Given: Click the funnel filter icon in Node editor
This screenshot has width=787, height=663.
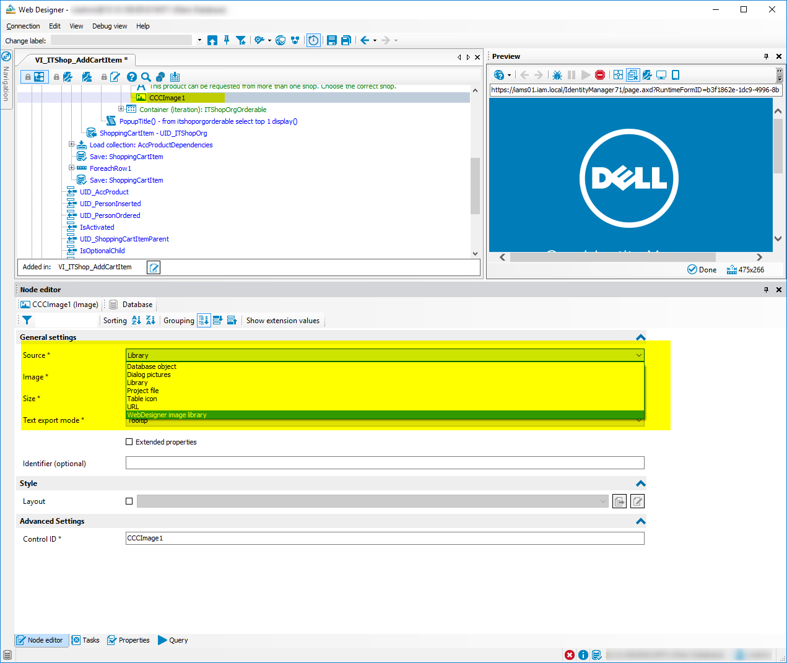Looking at the screenshot, I should [27, 320].
